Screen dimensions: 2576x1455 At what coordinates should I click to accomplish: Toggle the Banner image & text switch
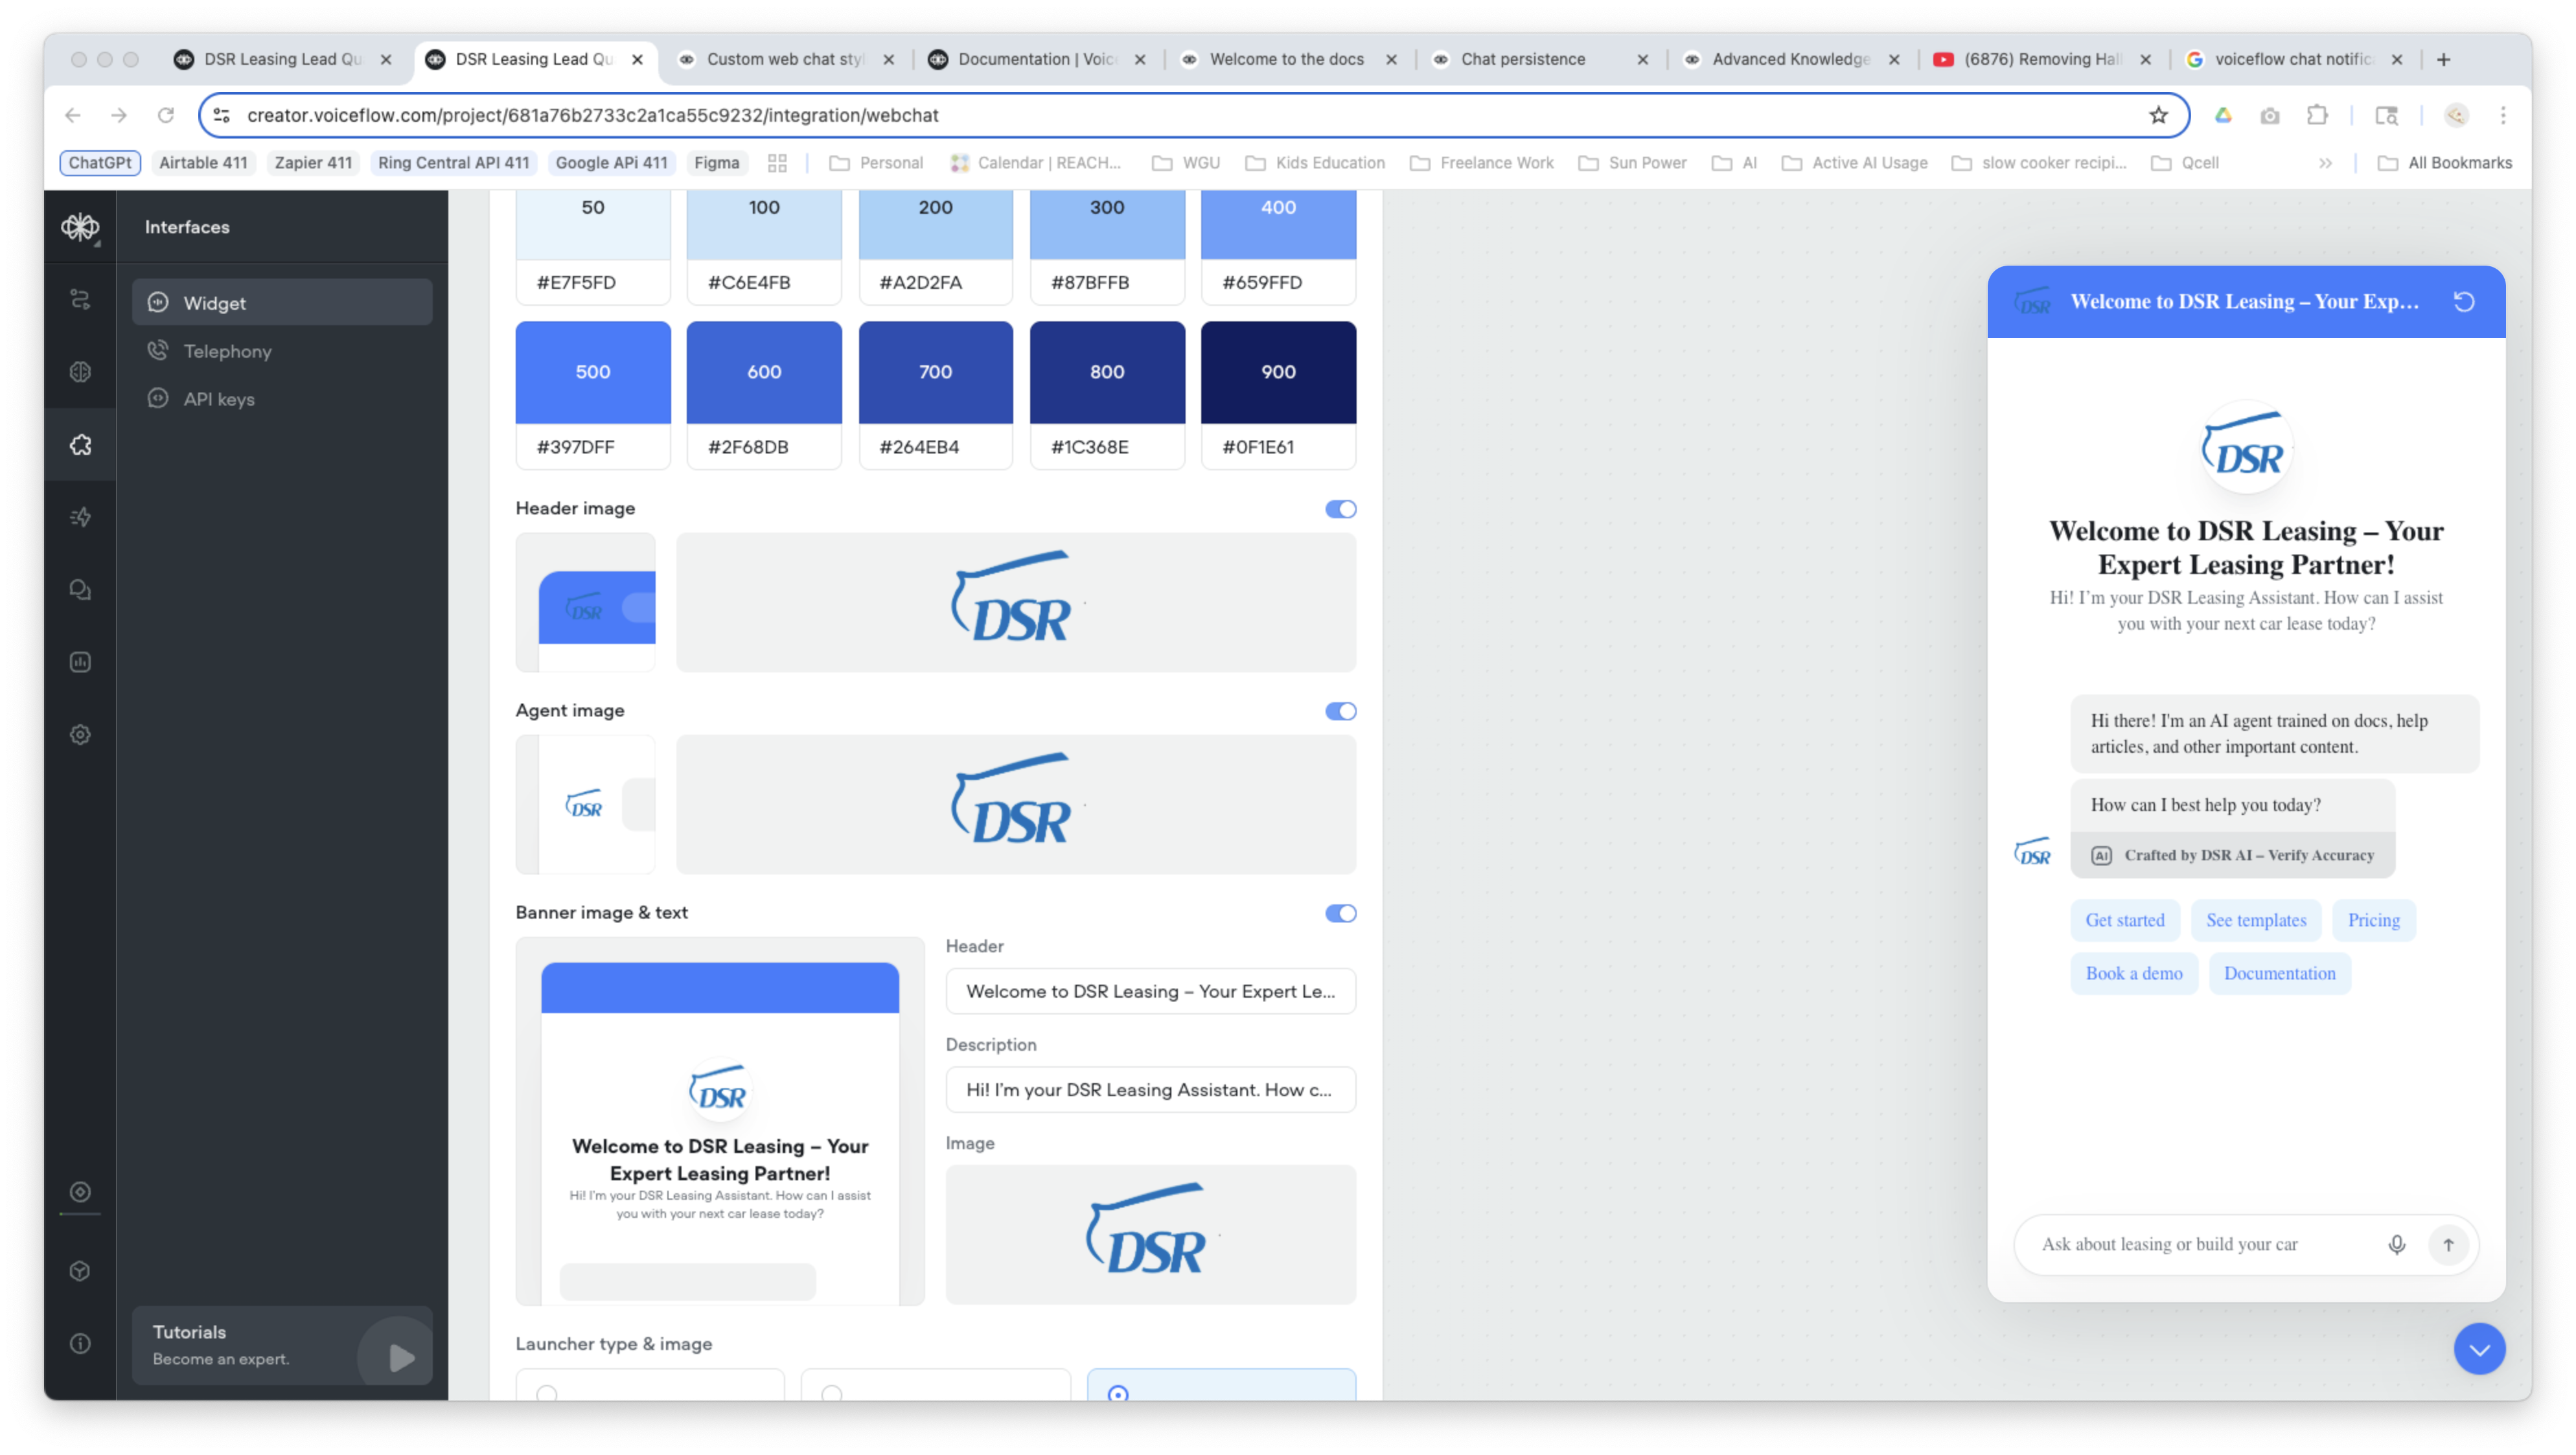coord(1340,913)
